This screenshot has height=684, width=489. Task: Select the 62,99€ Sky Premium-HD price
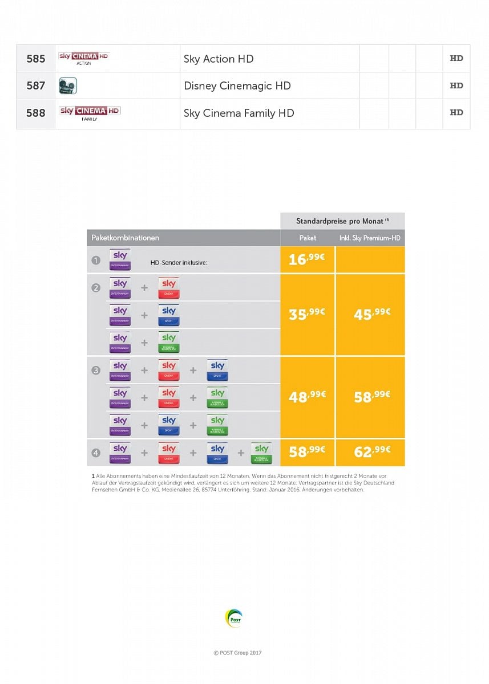coord(372,451)
